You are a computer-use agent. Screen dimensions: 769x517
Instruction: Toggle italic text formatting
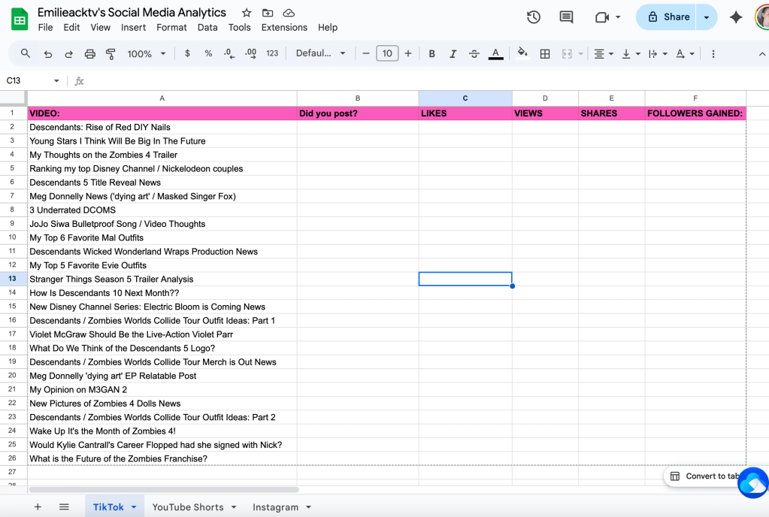click(x=453, y=53)
